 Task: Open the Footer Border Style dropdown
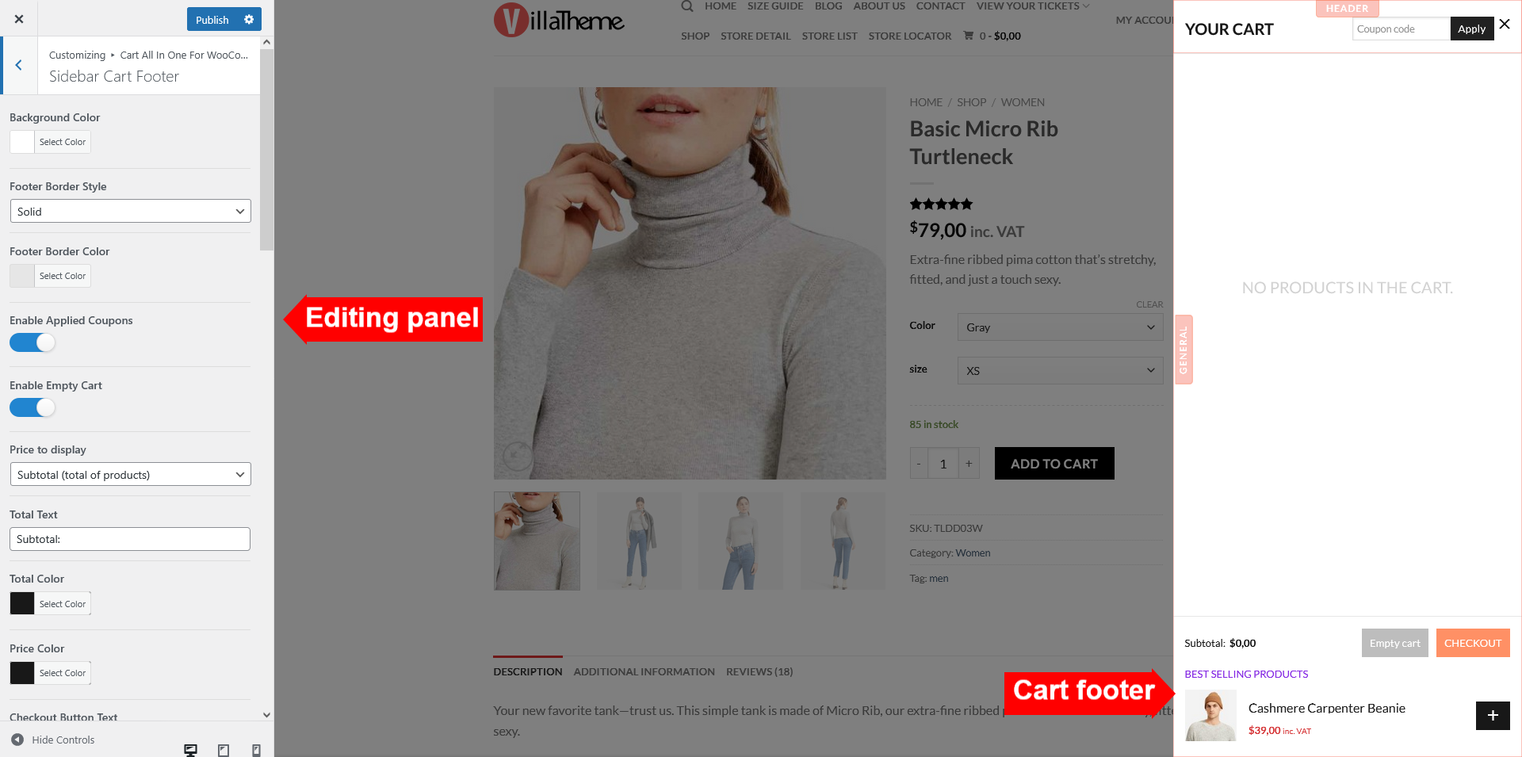pos(130,211)
